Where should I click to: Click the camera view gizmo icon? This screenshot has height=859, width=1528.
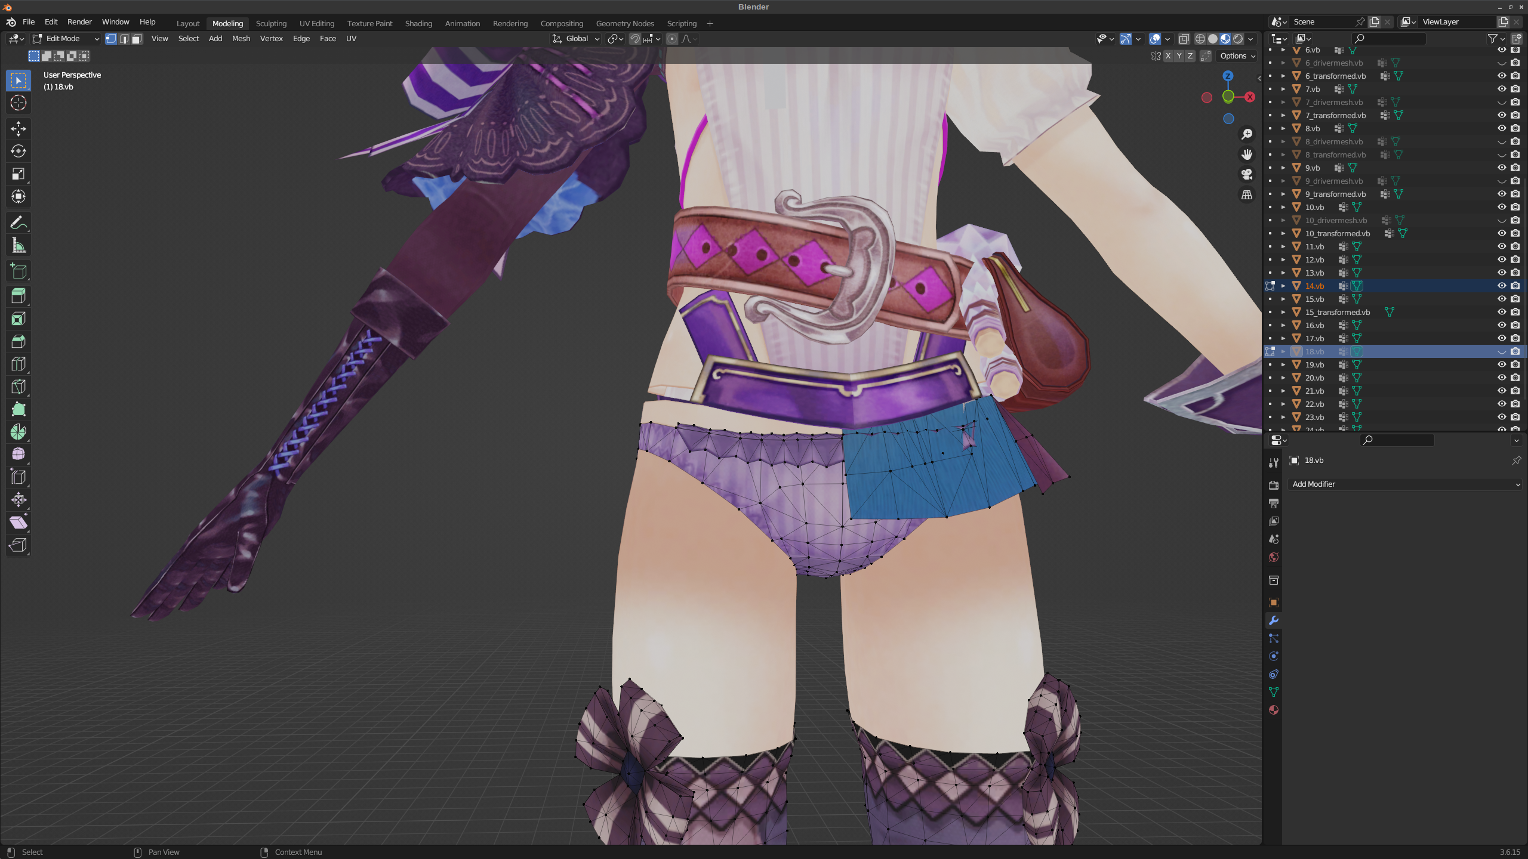point(1247,174)
